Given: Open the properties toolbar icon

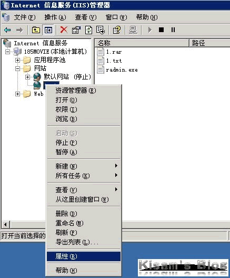Looking at the screenshot, I should (x=76, y=30).
